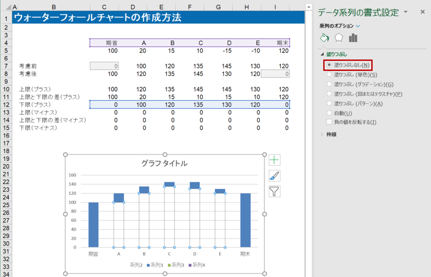Select 塗りつぶしなし(N) radio button

click(x=329, y=65)
